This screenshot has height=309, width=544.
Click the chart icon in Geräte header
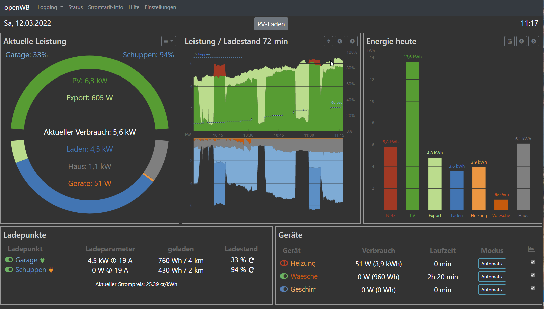click(x=531, y=249)
